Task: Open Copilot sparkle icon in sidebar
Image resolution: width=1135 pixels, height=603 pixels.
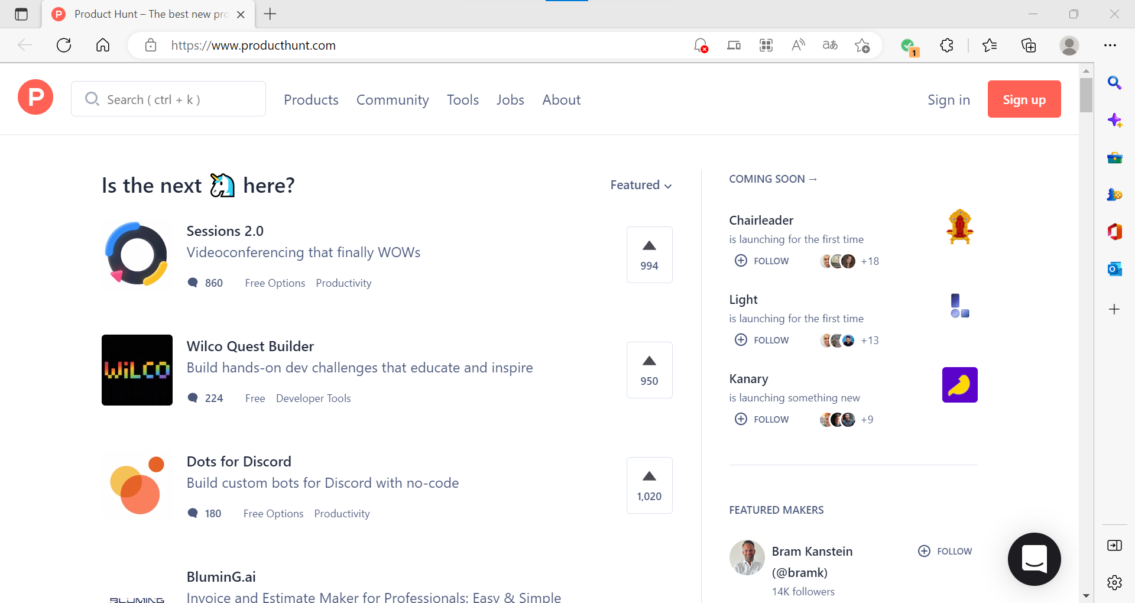Action: [x=1114, y=120]
